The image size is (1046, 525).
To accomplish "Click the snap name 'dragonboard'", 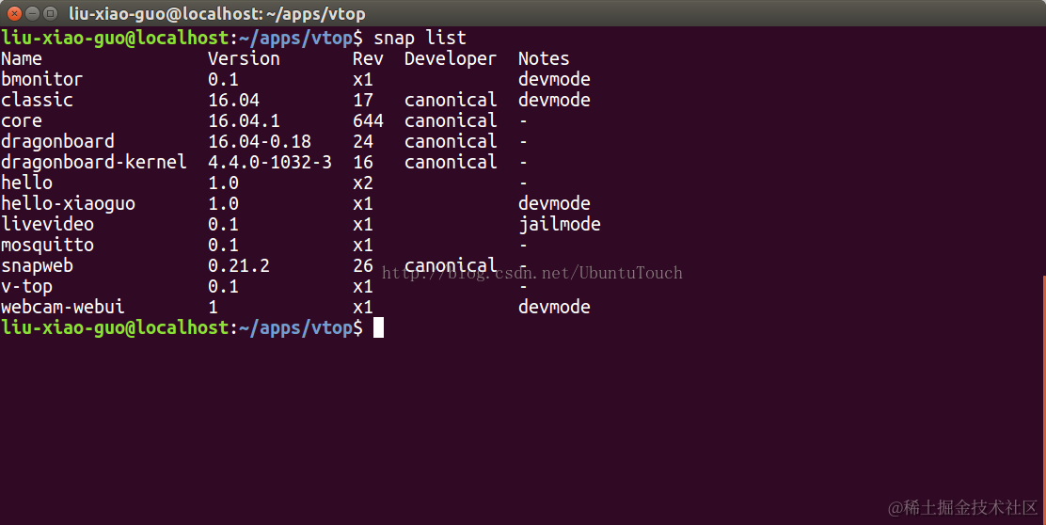I will [57, 142].
